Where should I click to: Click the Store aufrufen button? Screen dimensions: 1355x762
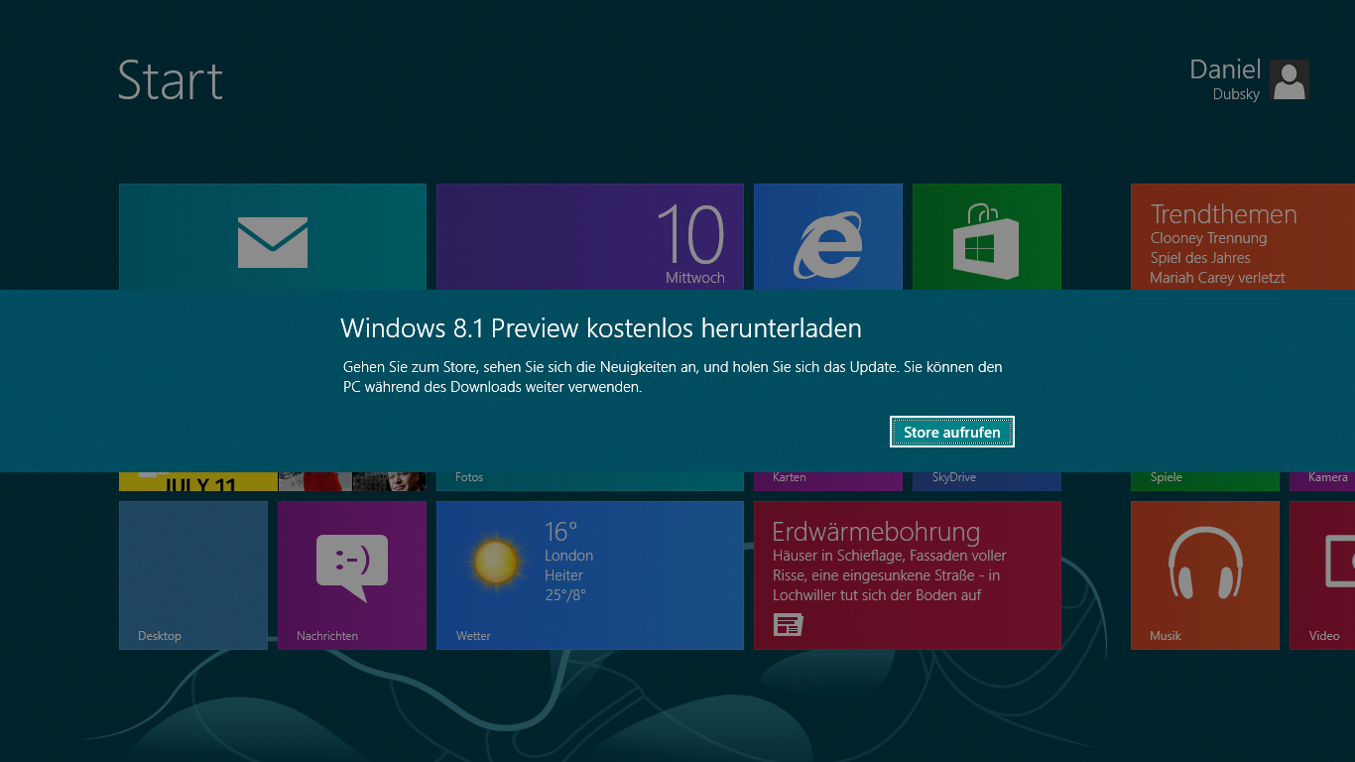952,432
